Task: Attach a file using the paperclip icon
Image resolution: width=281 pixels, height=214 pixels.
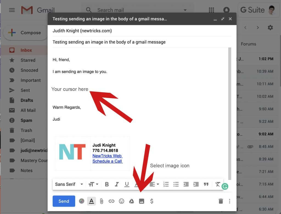Action: point(102,201)
